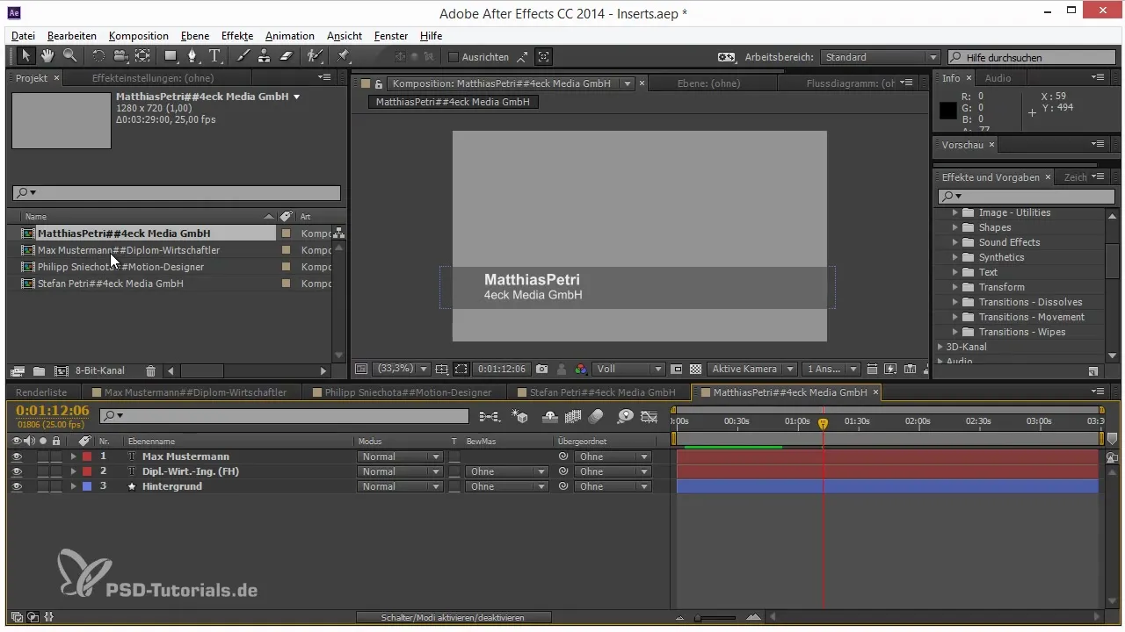Switch to the Audio panel tab

pos(998,78)
